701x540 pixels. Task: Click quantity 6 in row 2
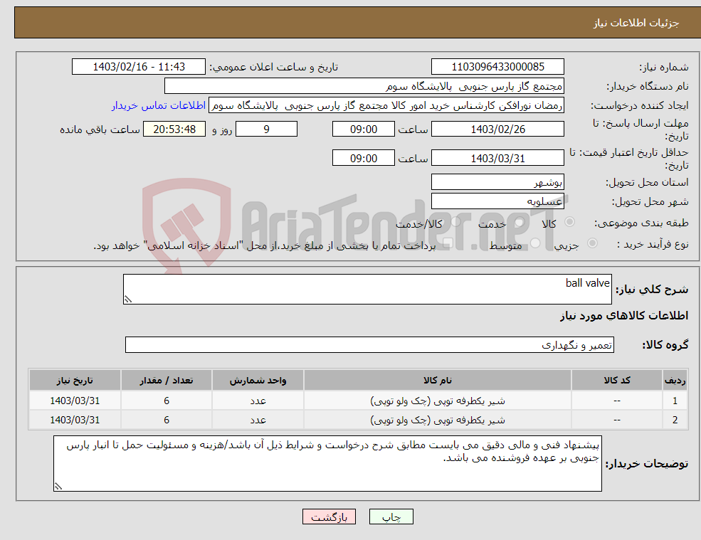[167, 420]
